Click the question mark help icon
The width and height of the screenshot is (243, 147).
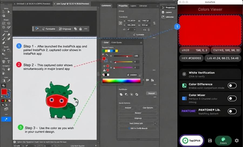click(x=15, y=142)
